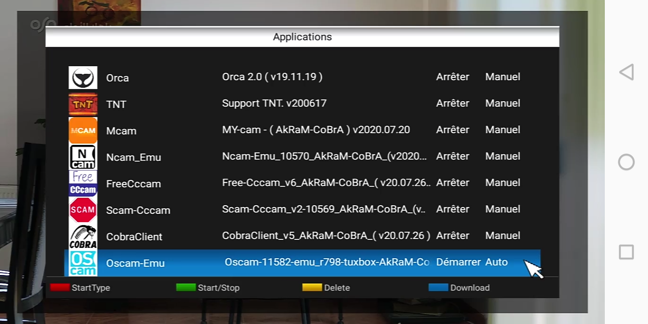This screenshot has height=324, width=648.
Task: Click the orange Mcam icon
Action: [83, 130]
